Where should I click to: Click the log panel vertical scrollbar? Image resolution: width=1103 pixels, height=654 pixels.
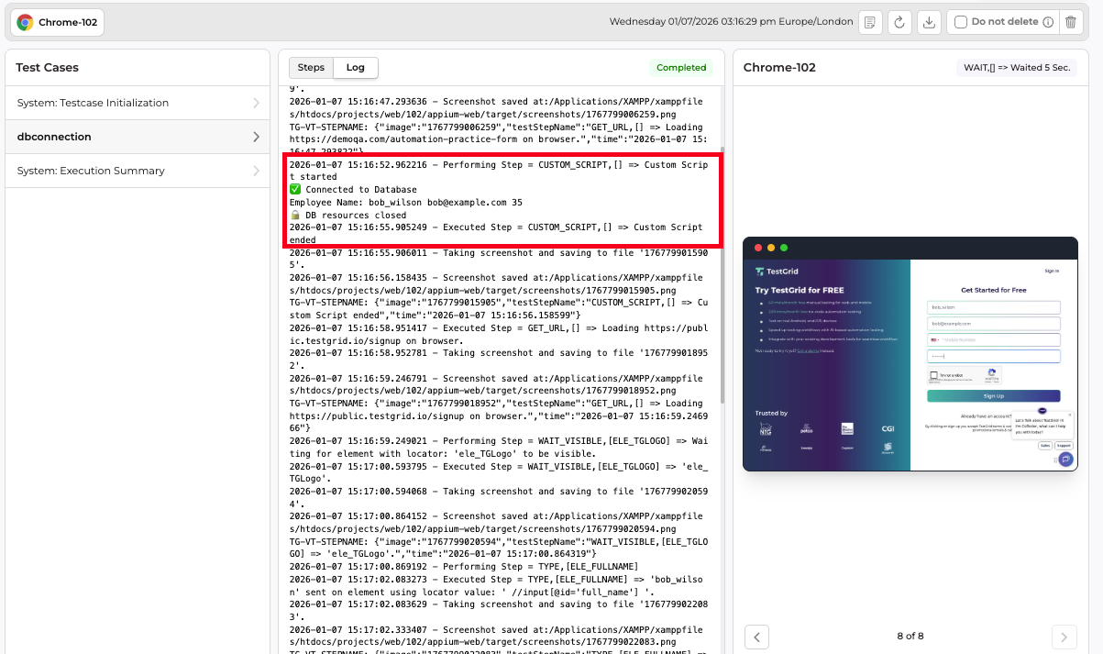point(722,275)
